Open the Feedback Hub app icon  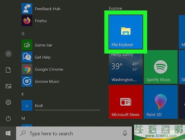(x=27, y=8)
